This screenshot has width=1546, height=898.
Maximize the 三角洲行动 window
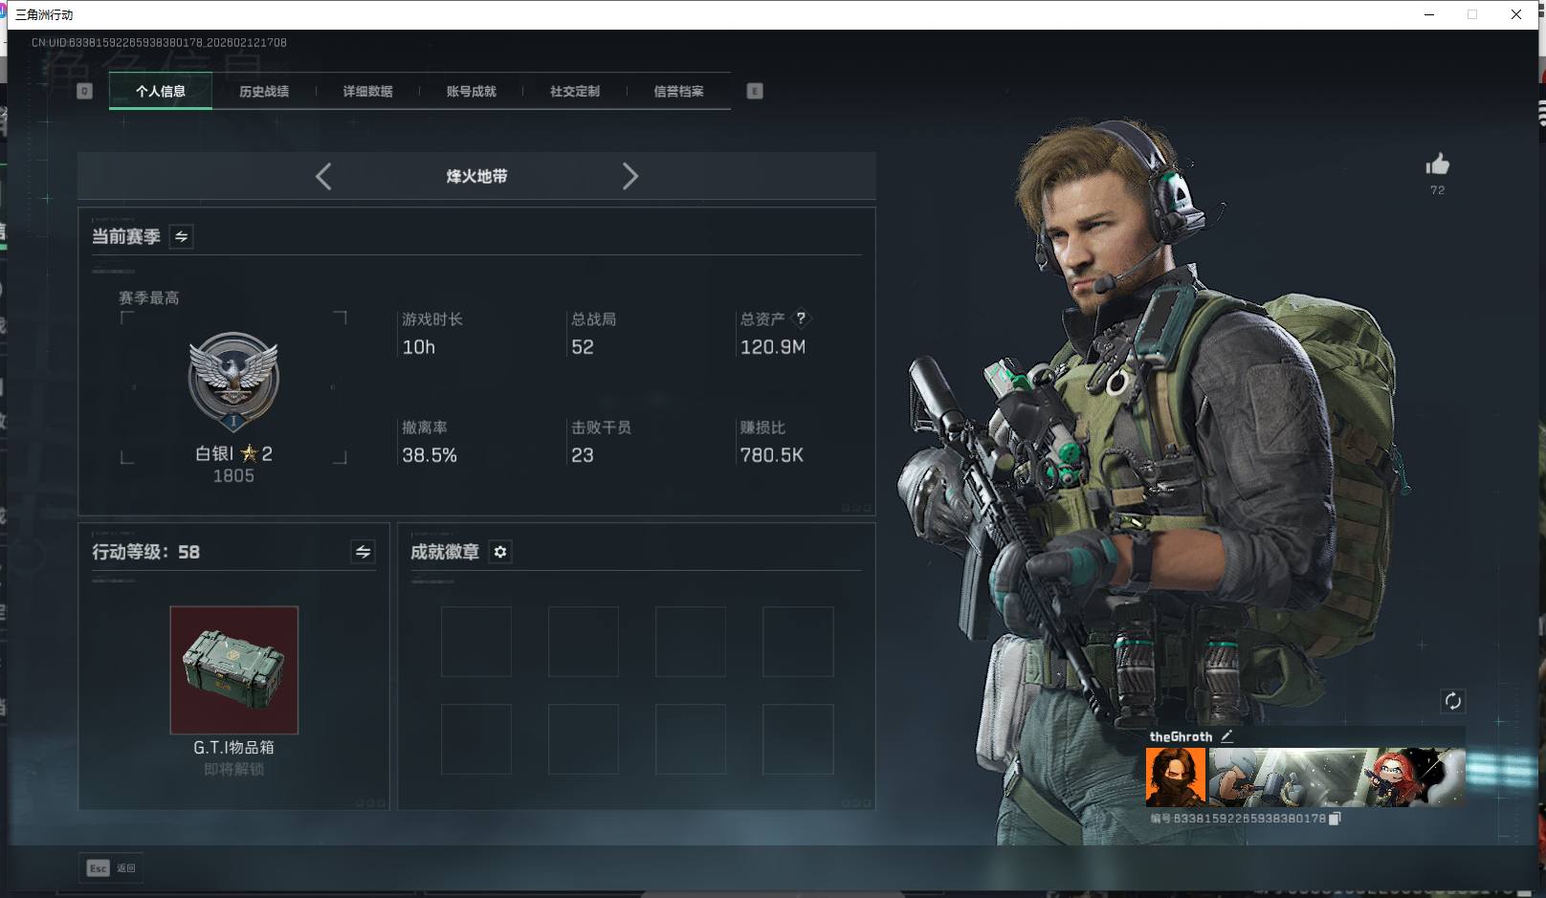tap(1472, 14)
